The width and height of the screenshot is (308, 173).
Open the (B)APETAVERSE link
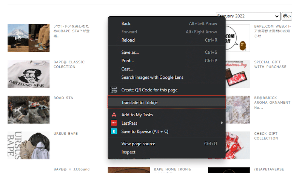pyautogui.click(x=269, y=169)
